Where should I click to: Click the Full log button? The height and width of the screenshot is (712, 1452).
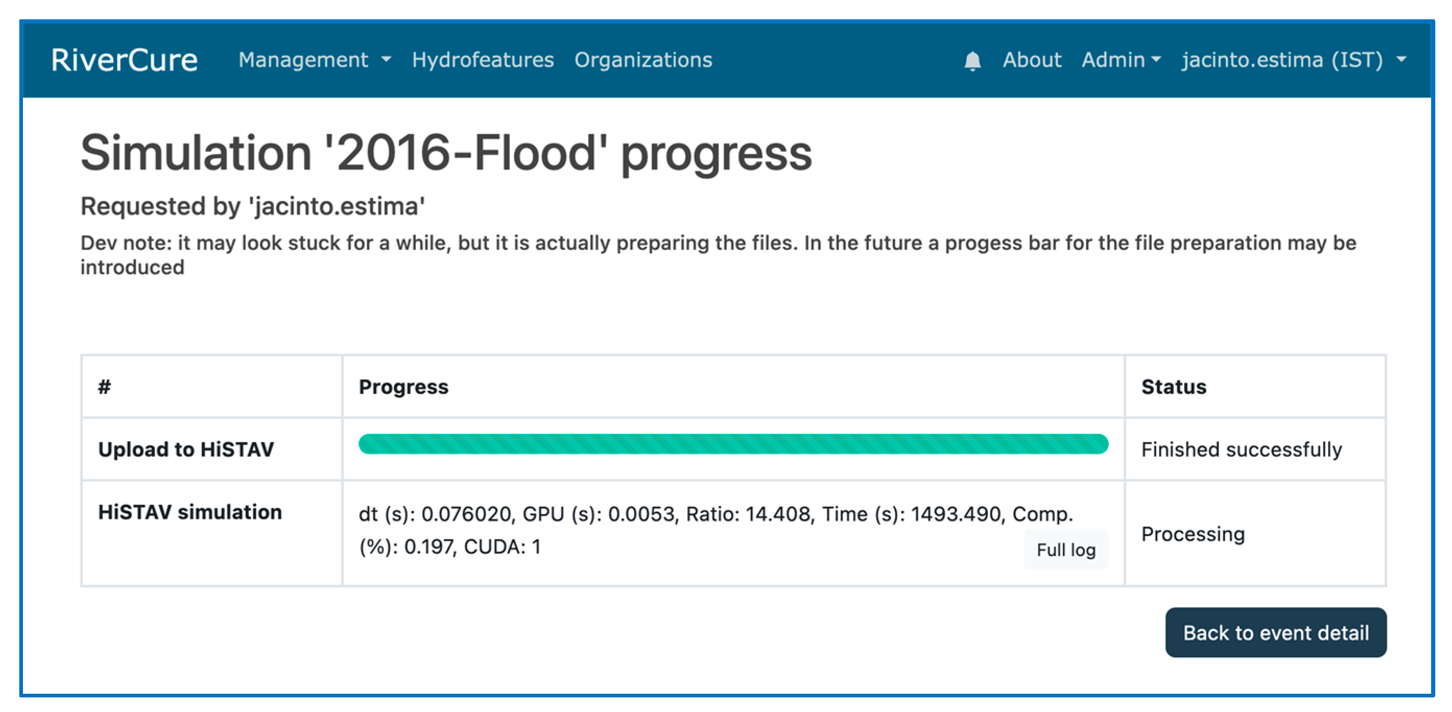click(x=1065, y=550)
